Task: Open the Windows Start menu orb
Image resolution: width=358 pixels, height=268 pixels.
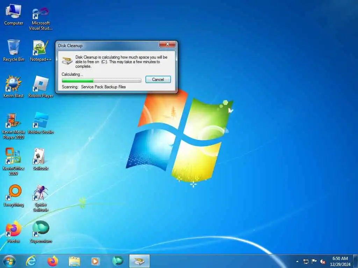Action: [9, 261]
